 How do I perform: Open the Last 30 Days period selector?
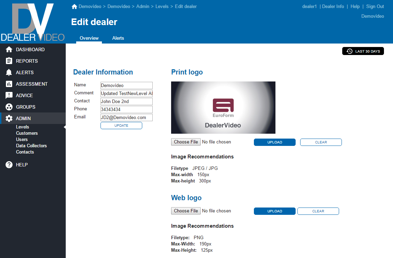(363, 51)
